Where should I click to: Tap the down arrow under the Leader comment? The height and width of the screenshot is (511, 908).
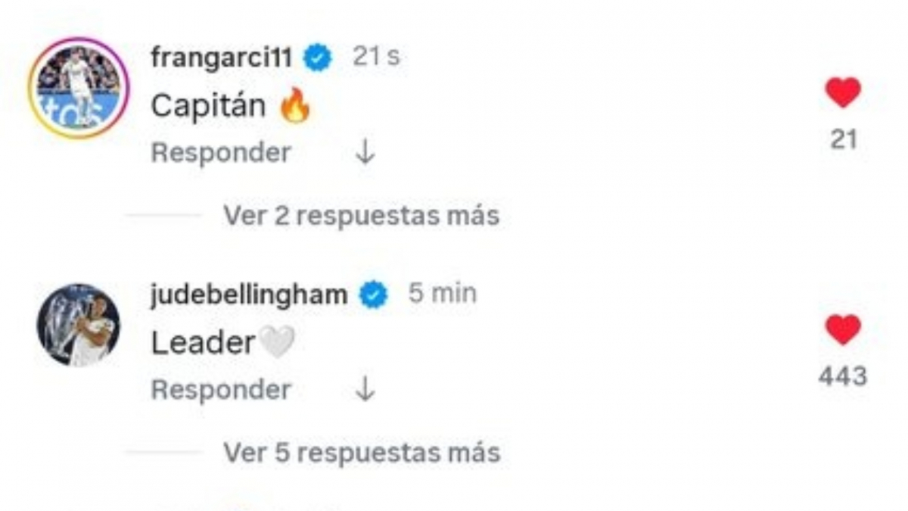pyautogui.click(x=365, y=390)
